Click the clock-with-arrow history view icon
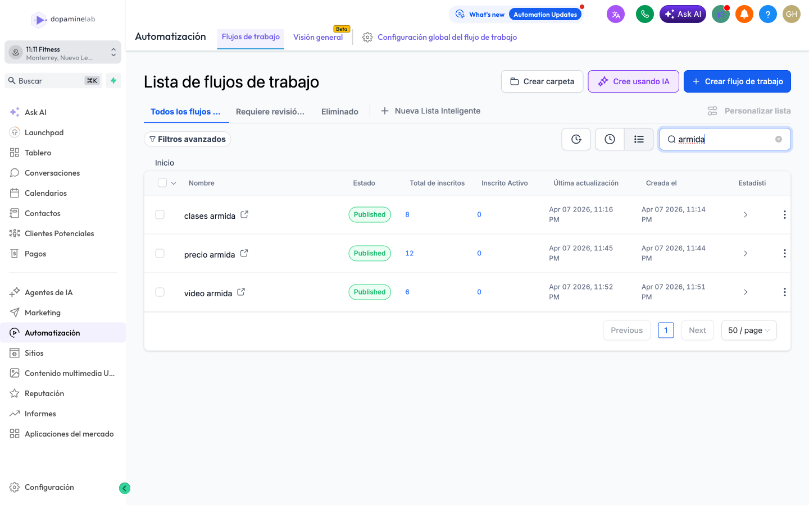Screen dimensions: 809x505 tap(576, 139)
